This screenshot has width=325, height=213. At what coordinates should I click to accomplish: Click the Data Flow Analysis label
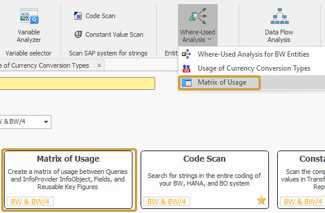[x=279, y=36]
